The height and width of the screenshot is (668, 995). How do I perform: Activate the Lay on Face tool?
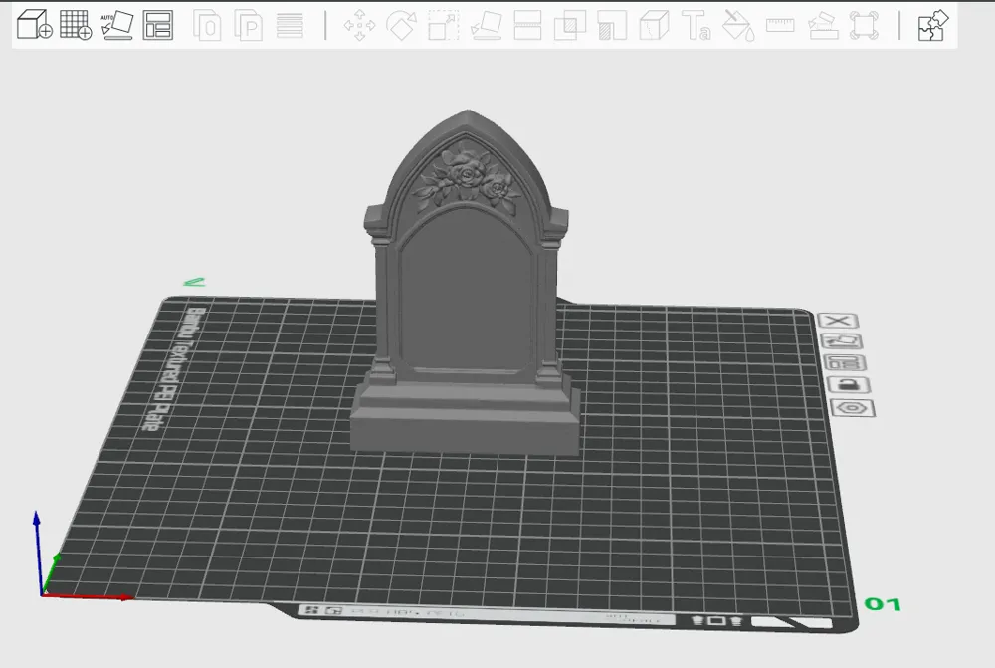pyautogui.click(x=487, y=26)
